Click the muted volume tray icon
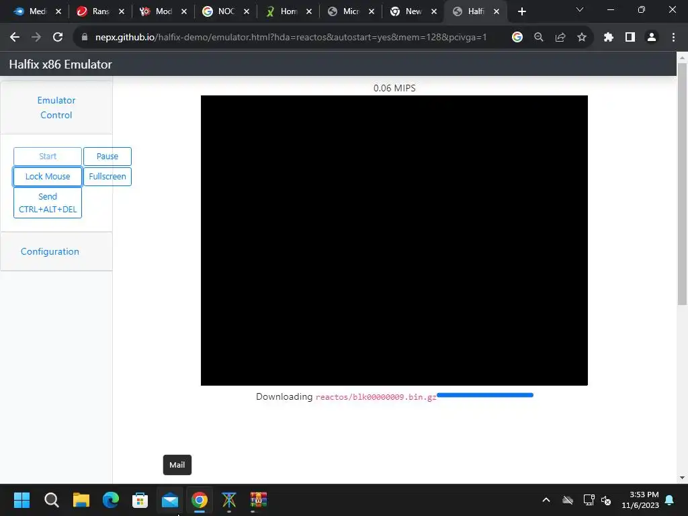This screenshot has width=688, height=516. click(x=607, y=500)
